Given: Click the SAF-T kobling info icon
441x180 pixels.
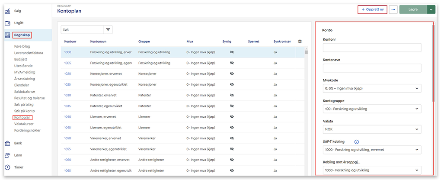Looking at the screenshot, I should click(356, 141).
